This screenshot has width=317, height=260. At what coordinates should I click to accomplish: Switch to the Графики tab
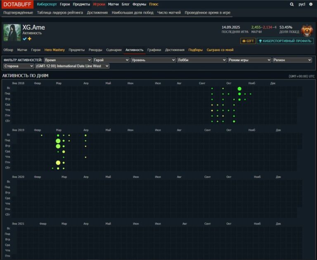(154, 50)
